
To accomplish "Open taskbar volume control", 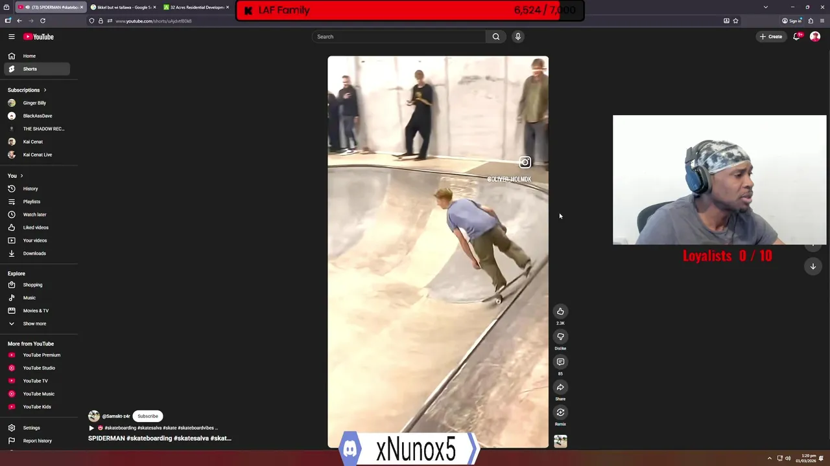I will point(788,458).
